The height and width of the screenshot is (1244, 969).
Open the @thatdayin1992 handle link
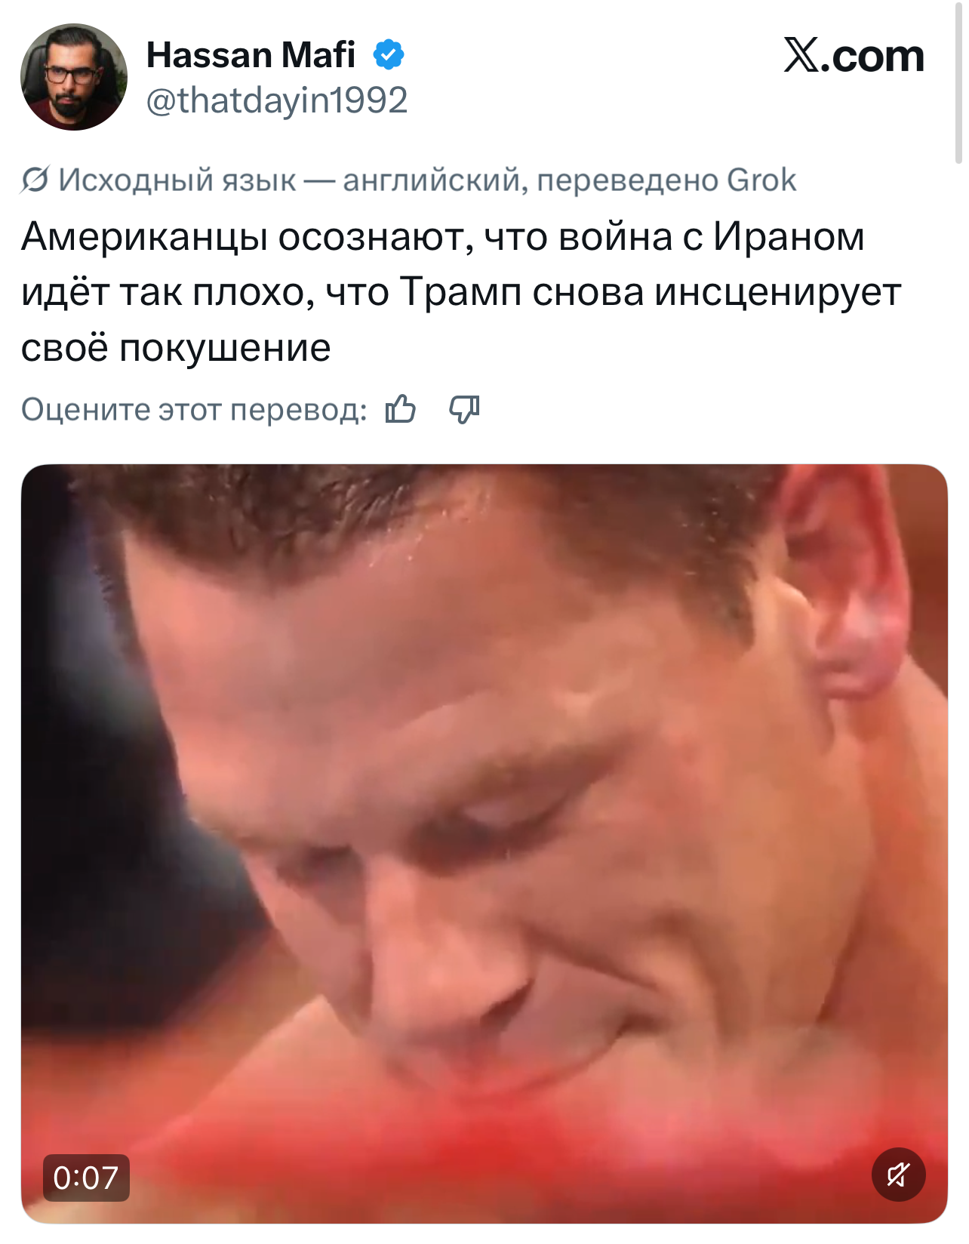tap(276, 100)
